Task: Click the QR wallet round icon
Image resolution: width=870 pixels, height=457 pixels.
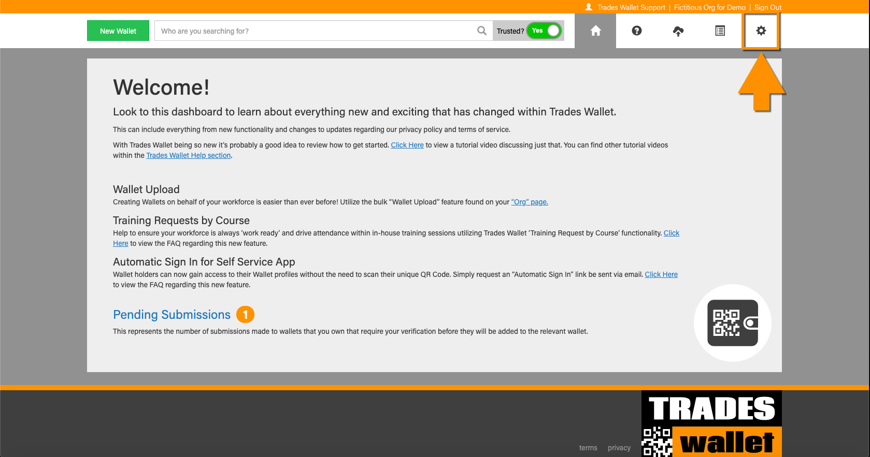Action: point(732,323)
